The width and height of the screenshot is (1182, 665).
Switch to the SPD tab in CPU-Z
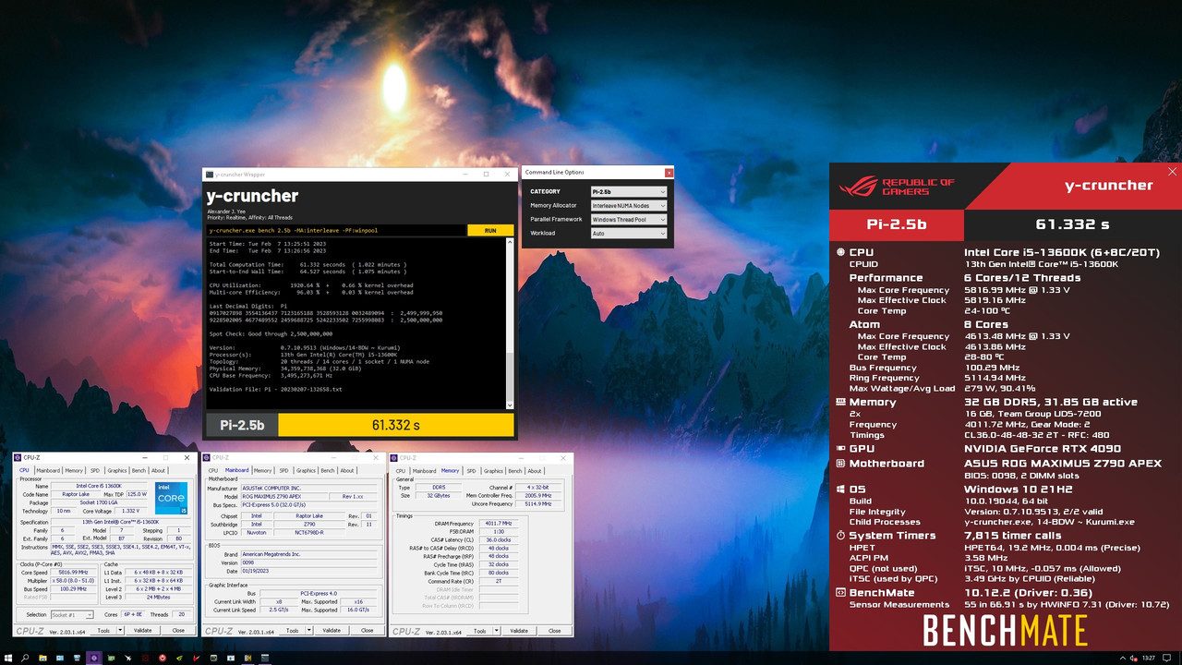coord(95,469)
